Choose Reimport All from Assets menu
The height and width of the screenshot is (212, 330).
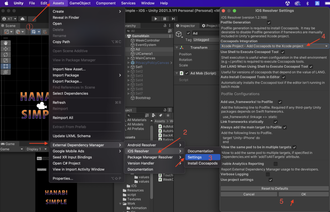[87, 118]
